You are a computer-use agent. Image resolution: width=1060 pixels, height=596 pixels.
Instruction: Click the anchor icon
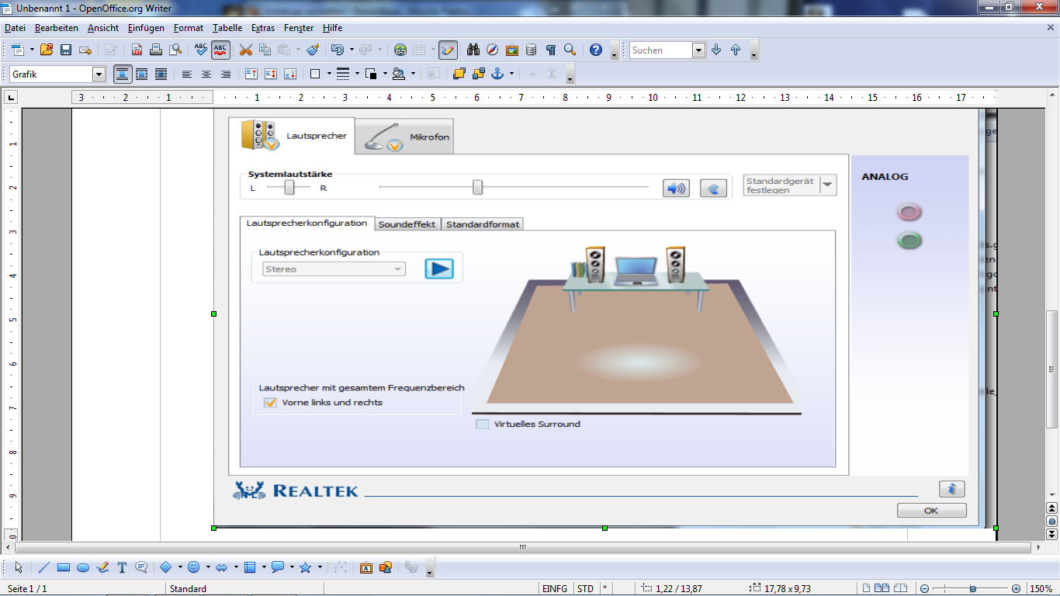(497, 74)
